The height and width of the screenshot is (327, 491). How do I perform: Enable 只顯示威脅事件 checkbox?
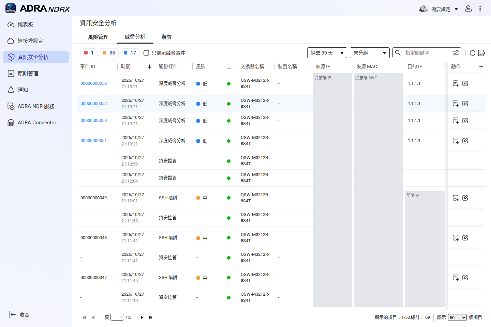[146, 53]
